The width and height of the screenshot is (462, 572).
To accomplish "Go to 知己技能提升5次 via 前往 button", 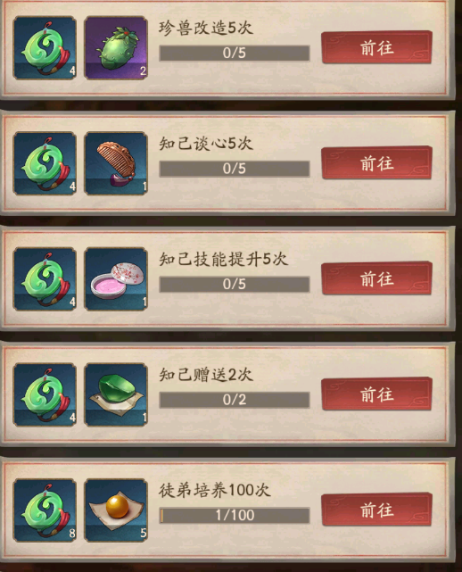I will [x=376, y=278].
